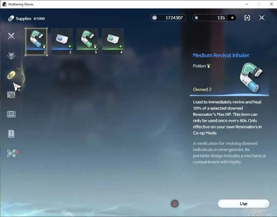The height and width of the screenshot is (217, 277).
Task: Switch to the Echoes monster-face tab
Action: click(11, 56)
